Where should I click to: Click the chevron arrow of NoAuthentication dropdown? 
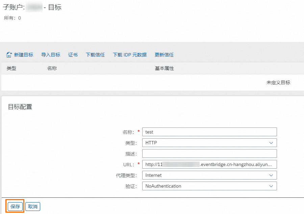point(271,186)
